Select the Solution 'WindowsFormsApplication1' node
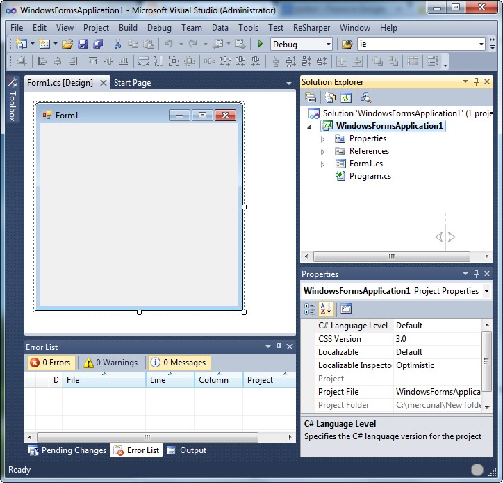The height and width of the screenshot is (483, 503). (x=400, y=113)
